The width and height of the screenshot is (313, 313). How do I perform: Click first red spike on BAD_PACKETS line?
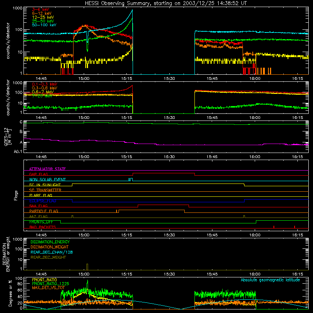pos(273,227)
